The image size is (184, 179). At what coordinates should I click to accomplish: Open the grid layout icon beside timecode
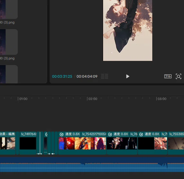pos(105,76)
